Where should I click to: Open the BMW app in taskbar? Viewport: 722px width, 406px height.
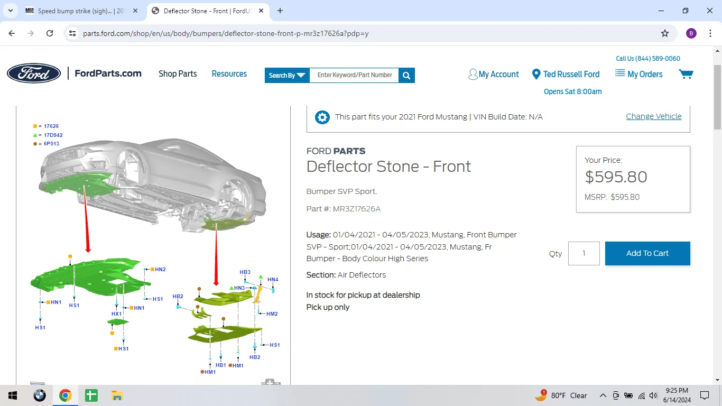[40, 395]
